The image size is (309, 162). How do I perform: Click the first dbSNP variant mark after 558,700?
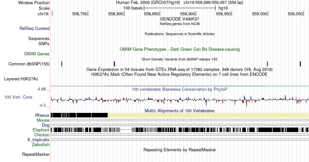(62, 64)
